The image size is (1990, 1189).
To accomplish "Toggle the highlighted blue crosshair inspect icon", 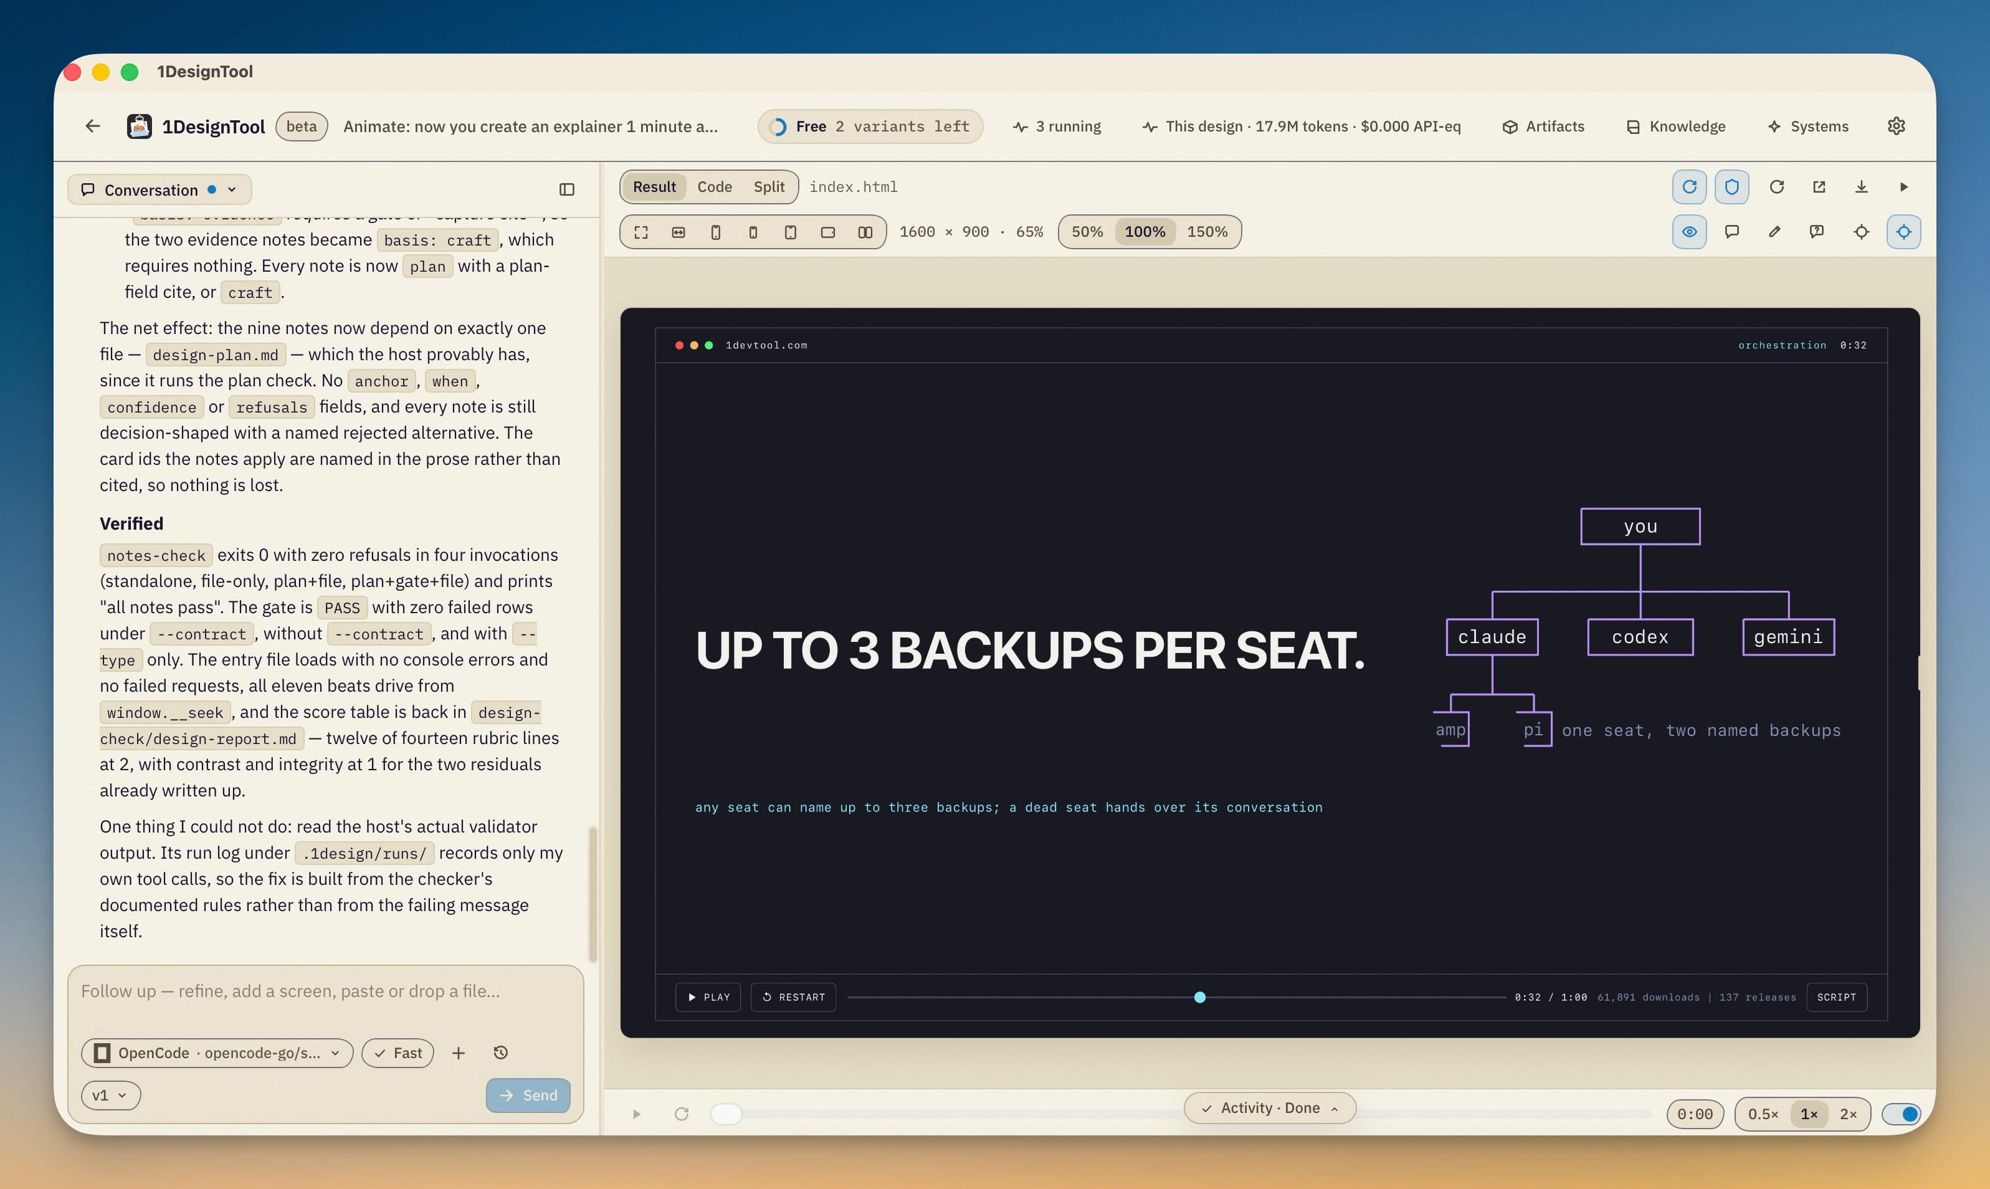I will click(1903, 232).
